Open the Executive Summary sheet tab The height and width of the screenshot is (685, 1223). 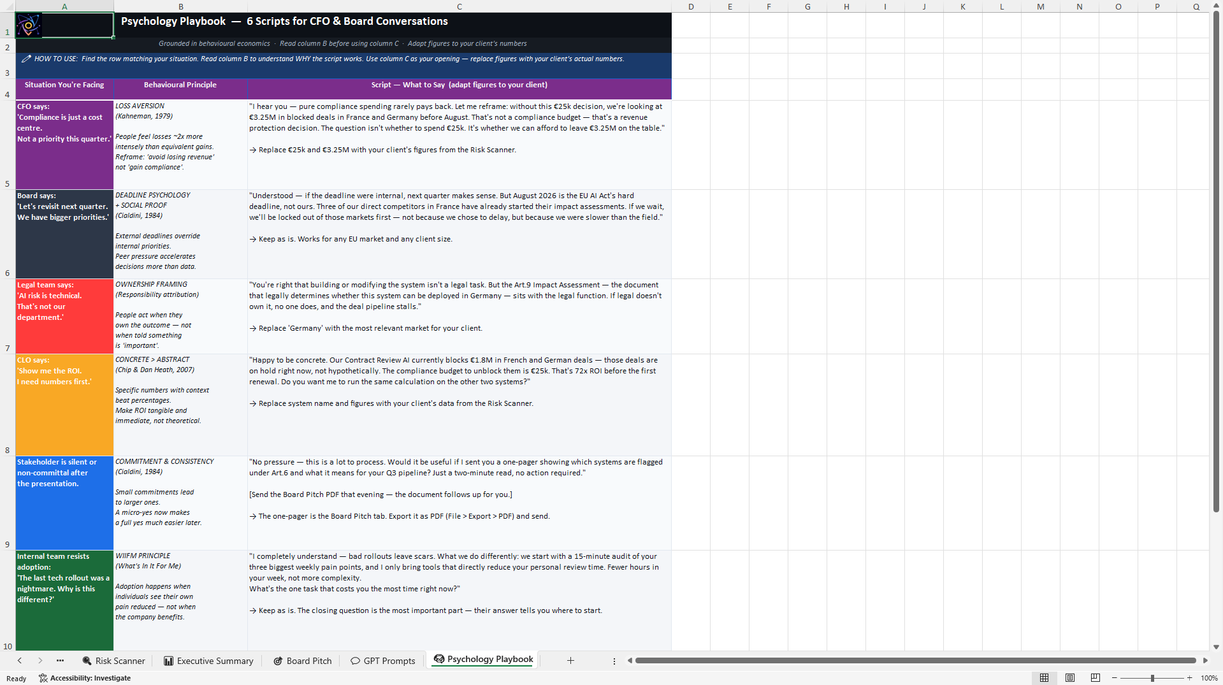coord(208,661)
